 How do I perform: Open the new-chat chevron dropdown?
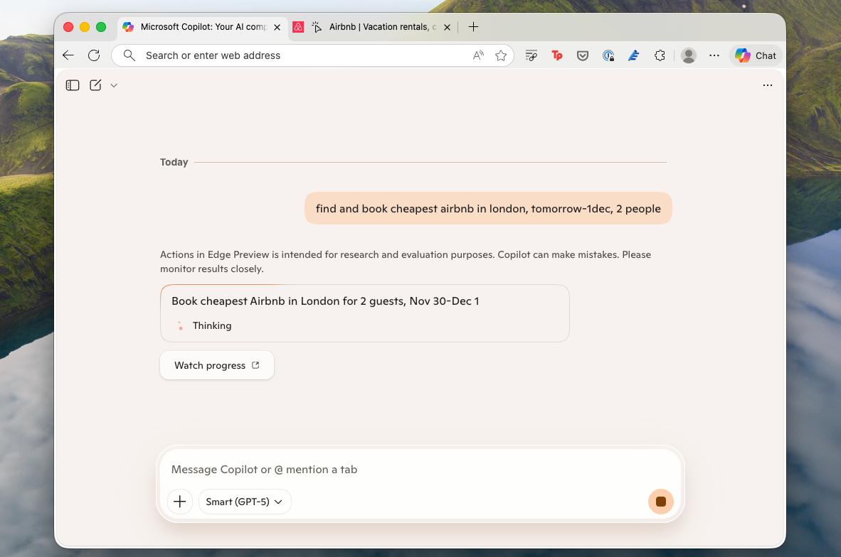click(x=113, y=85)
